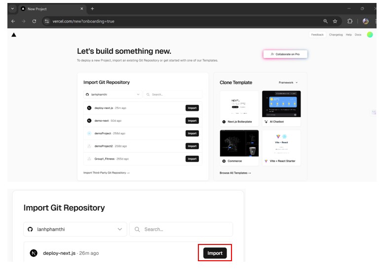
Task: Import the deploy-next.js repository, 25m ago row
Action: [x=192, y=108]
